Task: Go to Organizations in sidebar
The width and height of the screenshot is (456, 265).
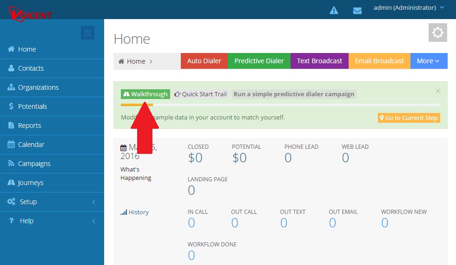Action: click(38, 87)
